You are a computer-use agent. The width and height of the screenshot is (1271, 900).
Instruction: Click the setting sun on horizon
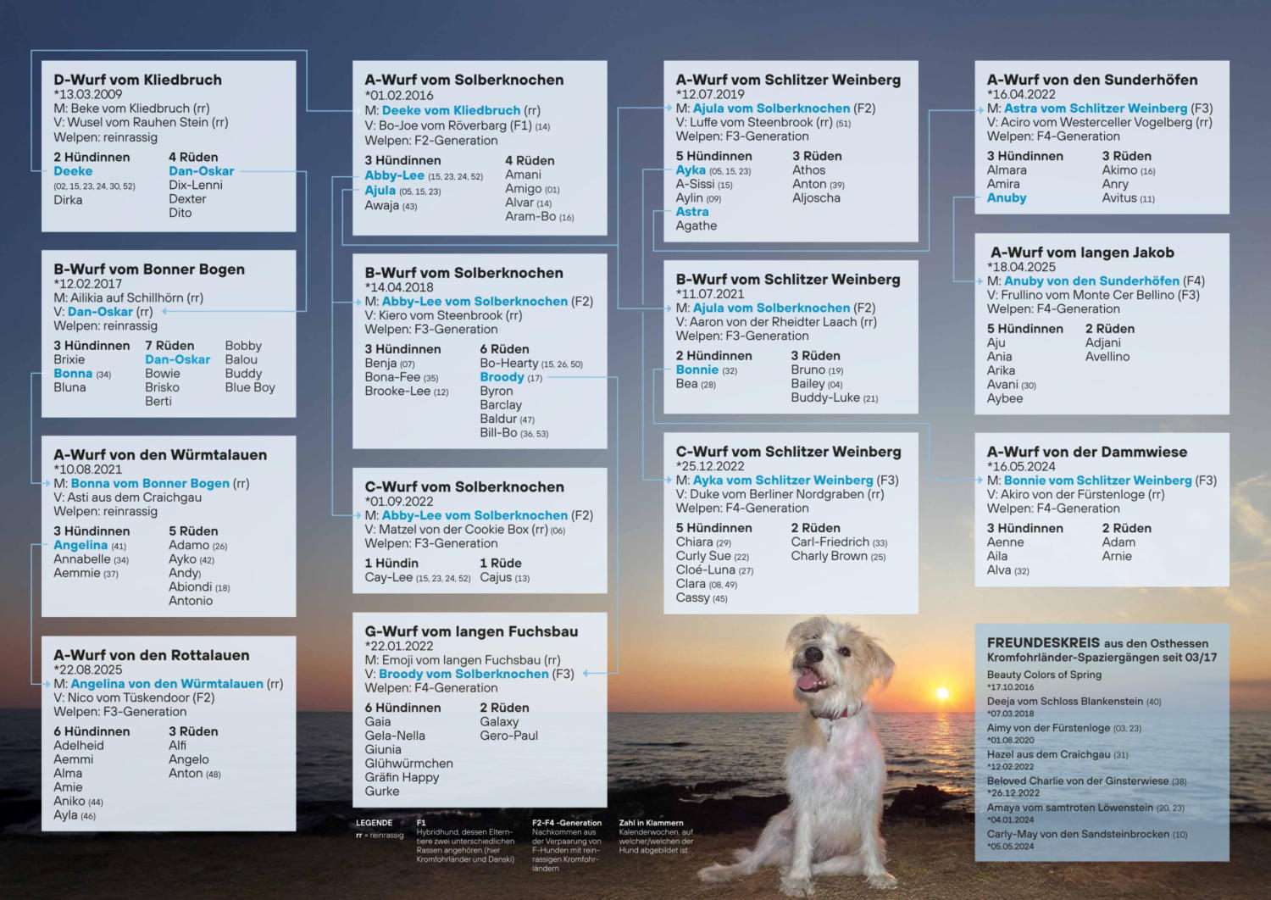pos(941,696)
